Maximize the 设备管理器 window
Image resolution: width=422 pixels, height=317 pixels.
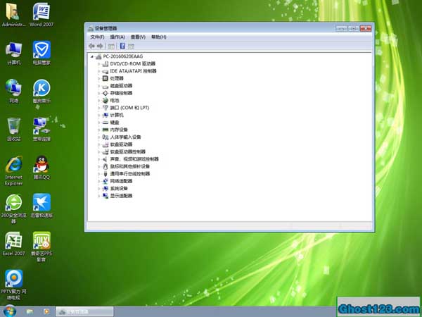(353, 28)
